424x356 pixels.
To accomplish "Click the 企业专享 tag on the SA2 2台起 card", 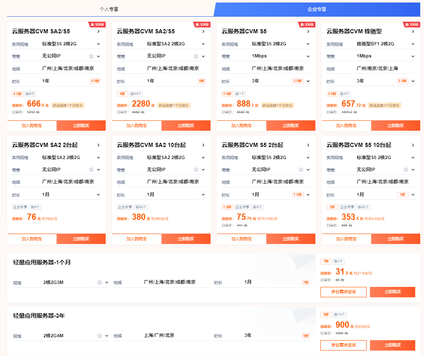I will [20, 207].
